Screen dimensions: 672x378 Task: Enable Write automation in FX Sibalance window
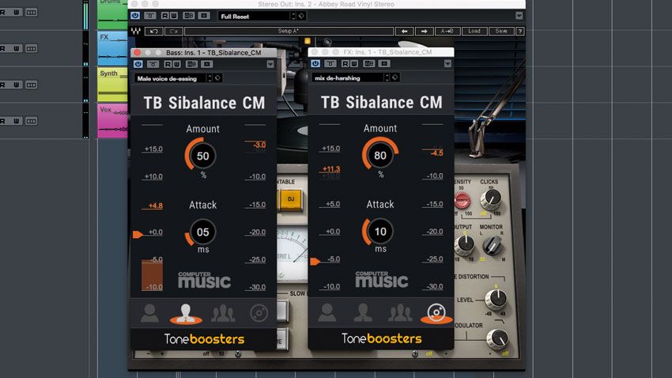click(353, 63)
